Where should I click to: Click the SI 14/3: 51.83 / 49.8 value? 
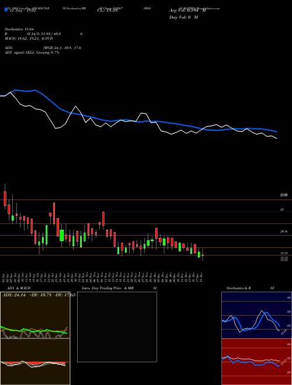tap(44, 34)
